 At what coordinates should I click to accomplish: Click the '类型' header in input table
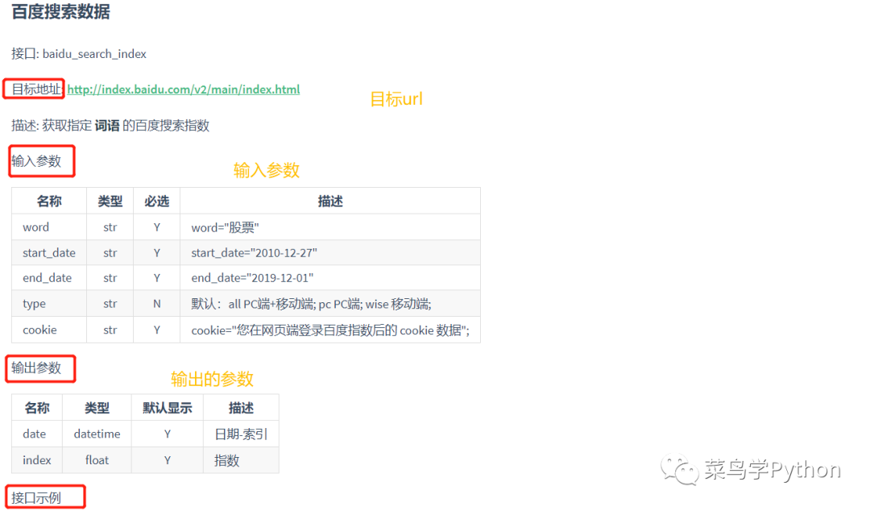[110, 201]
